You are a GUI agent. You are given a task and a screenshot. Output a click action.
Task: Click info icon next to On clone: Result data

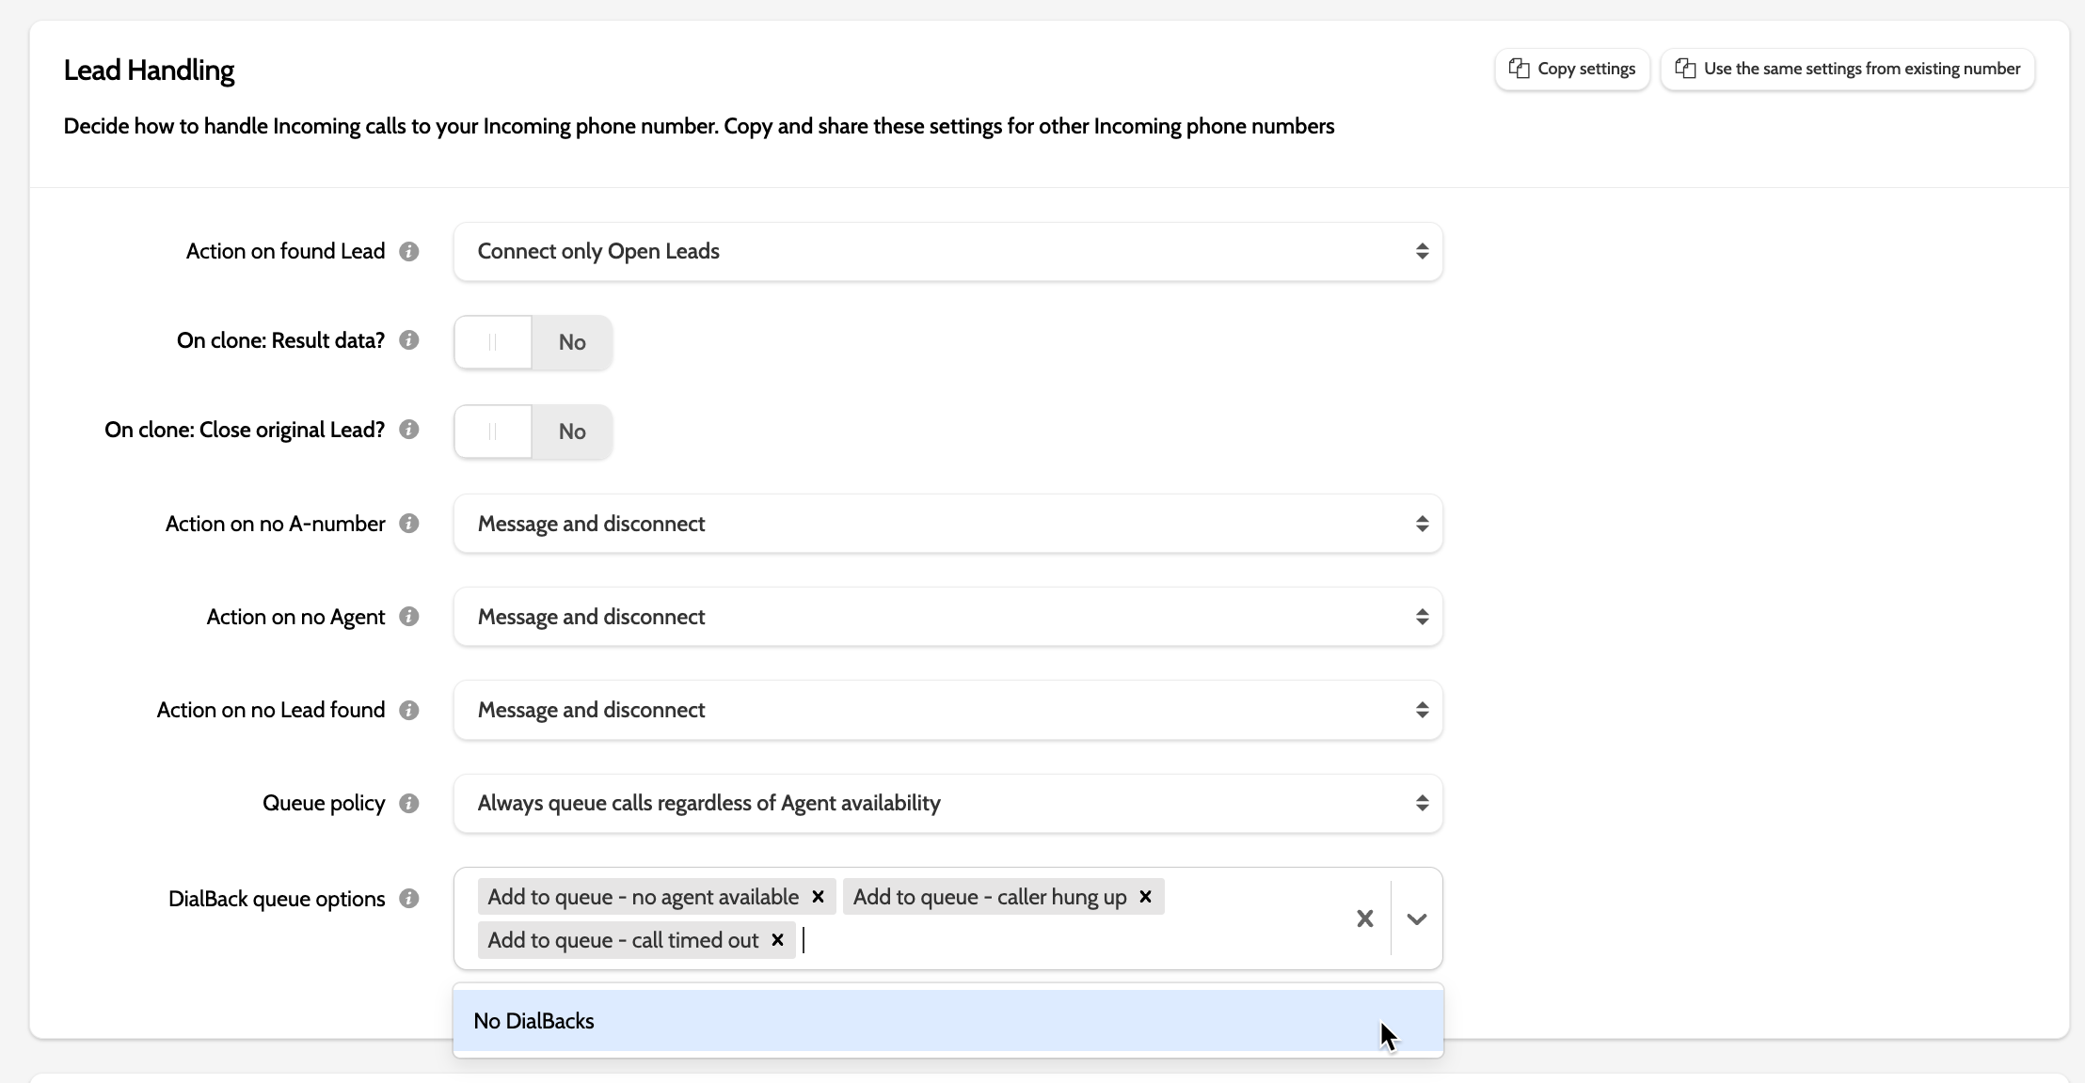(x=408, y=340)
